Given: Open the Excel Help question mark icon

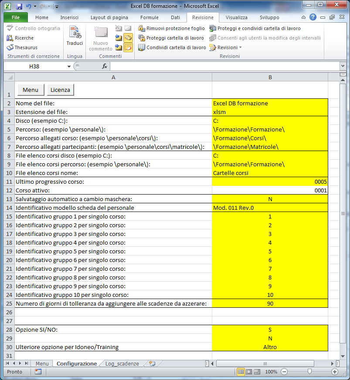Looking at the screenshot, I should coord(313,17).
